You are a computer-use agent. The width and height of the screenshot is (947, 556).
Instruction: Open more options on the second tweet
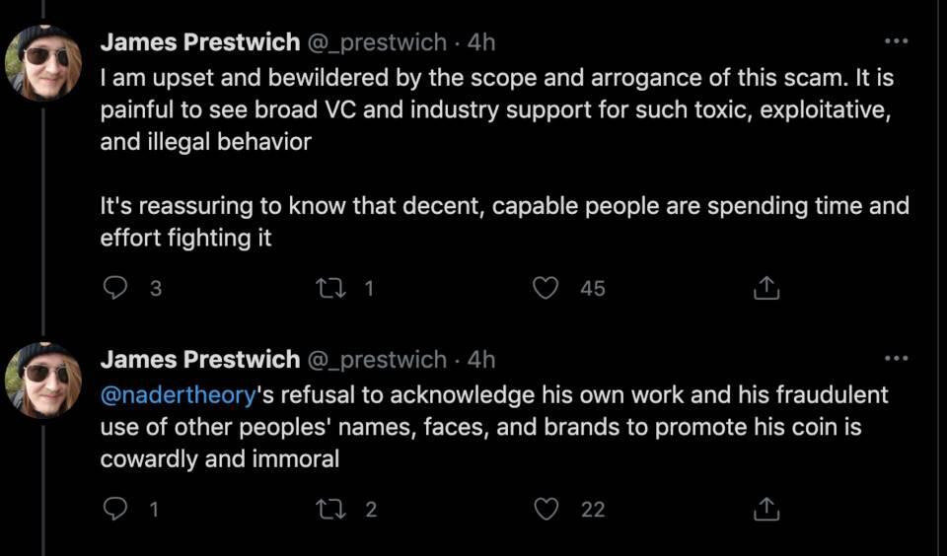pos(895,358)
